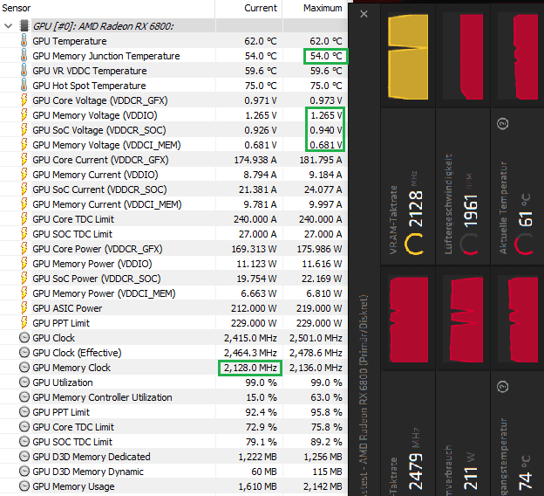This screenshot has width=544, height=496.
Task: Open help icon above Aktuelle Temperatur tile
Action: (503, 123)
